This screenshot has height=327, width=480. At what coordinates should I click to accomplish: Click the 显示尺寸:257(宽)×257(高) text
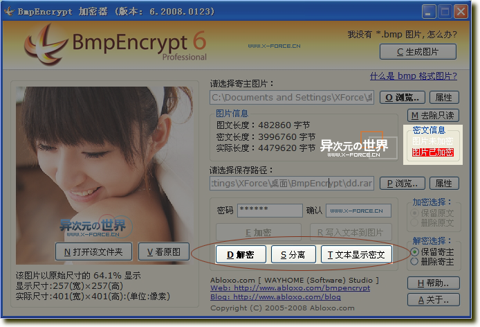click(69, 286)
